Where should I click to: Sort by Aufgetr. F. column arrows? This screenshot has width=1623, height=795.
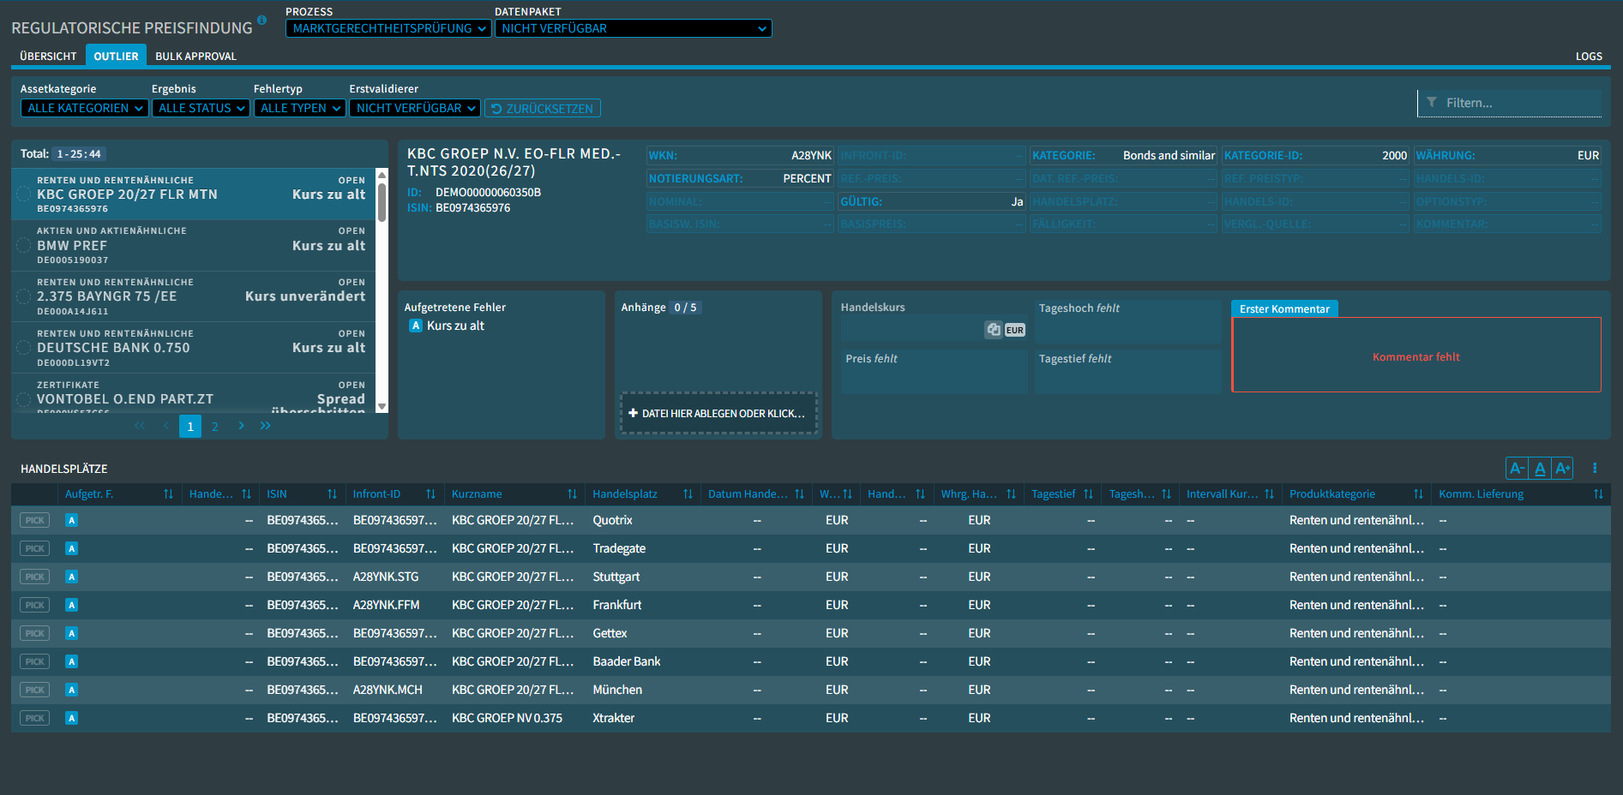[x=168, y=494]
